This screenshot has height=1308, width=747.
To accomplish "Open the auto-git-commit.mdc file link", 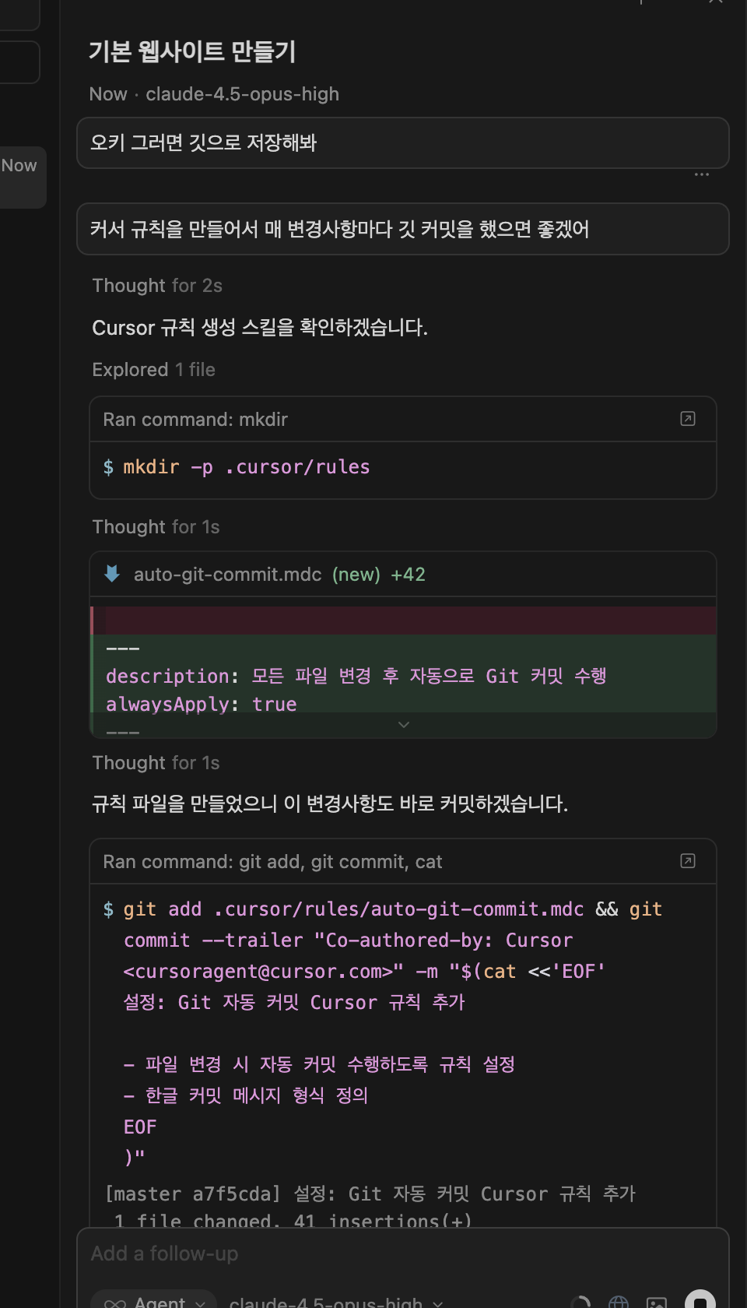I will point(227,575).
